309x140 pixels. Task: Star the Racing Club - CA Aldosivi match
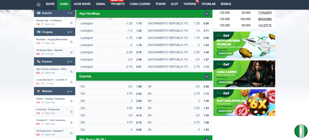pyautogui.click(x=71, y=23)
